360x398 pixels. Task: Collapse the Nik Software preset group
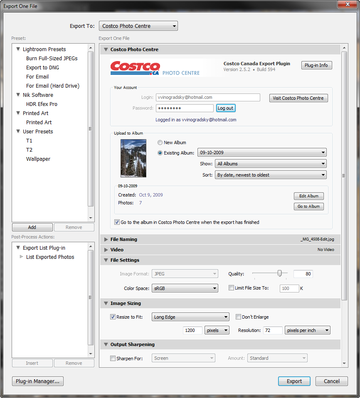click(18, 95)
